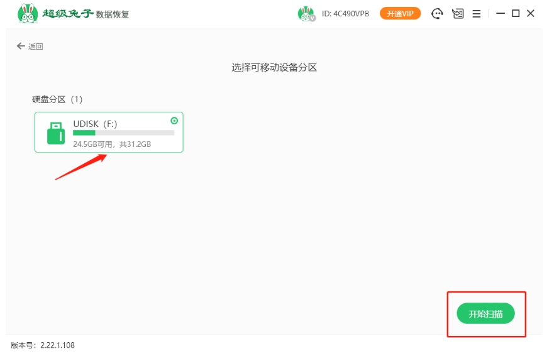This screenshot has width=547, height=356.
Task: Click the 返回 back link text
Action: click(x=36, y=46)
